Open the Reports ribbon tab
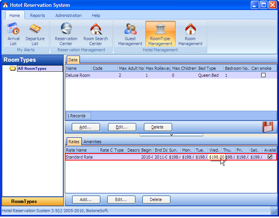279x218 pixels. click(x=37, y=15)
